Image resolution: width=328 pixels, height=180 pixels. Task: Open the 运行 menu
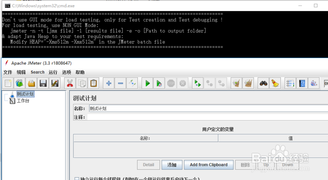pyautogui.click(x=53, y=72)
